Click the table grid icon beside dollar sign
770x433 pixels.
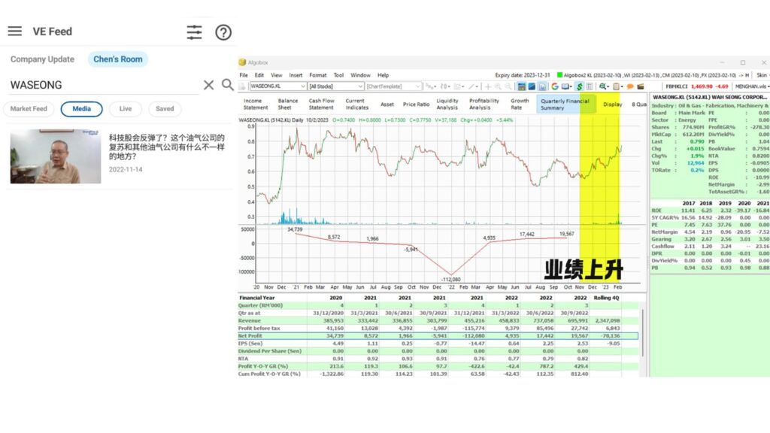coord(590,86)
